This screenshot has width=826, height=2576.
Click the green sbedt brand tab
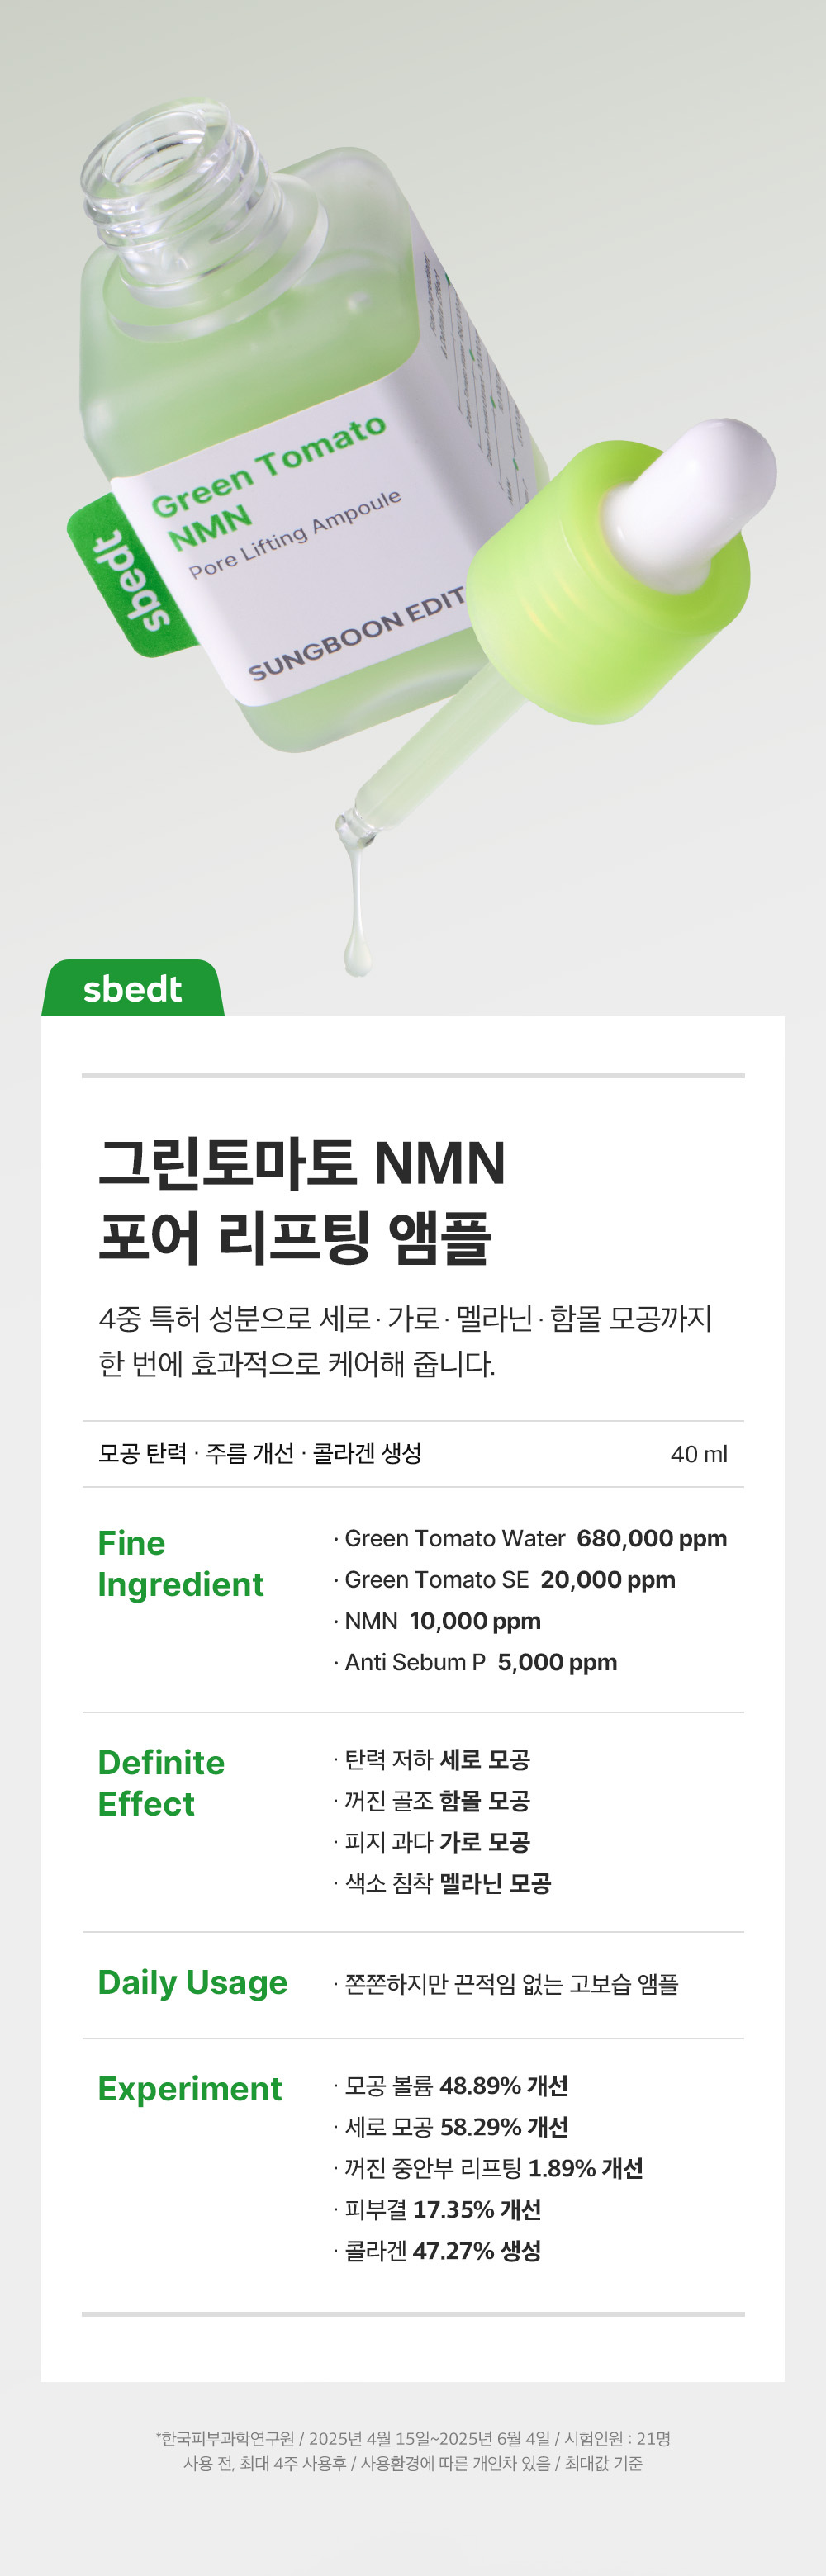pyautogui.click(x=132, y=989)
